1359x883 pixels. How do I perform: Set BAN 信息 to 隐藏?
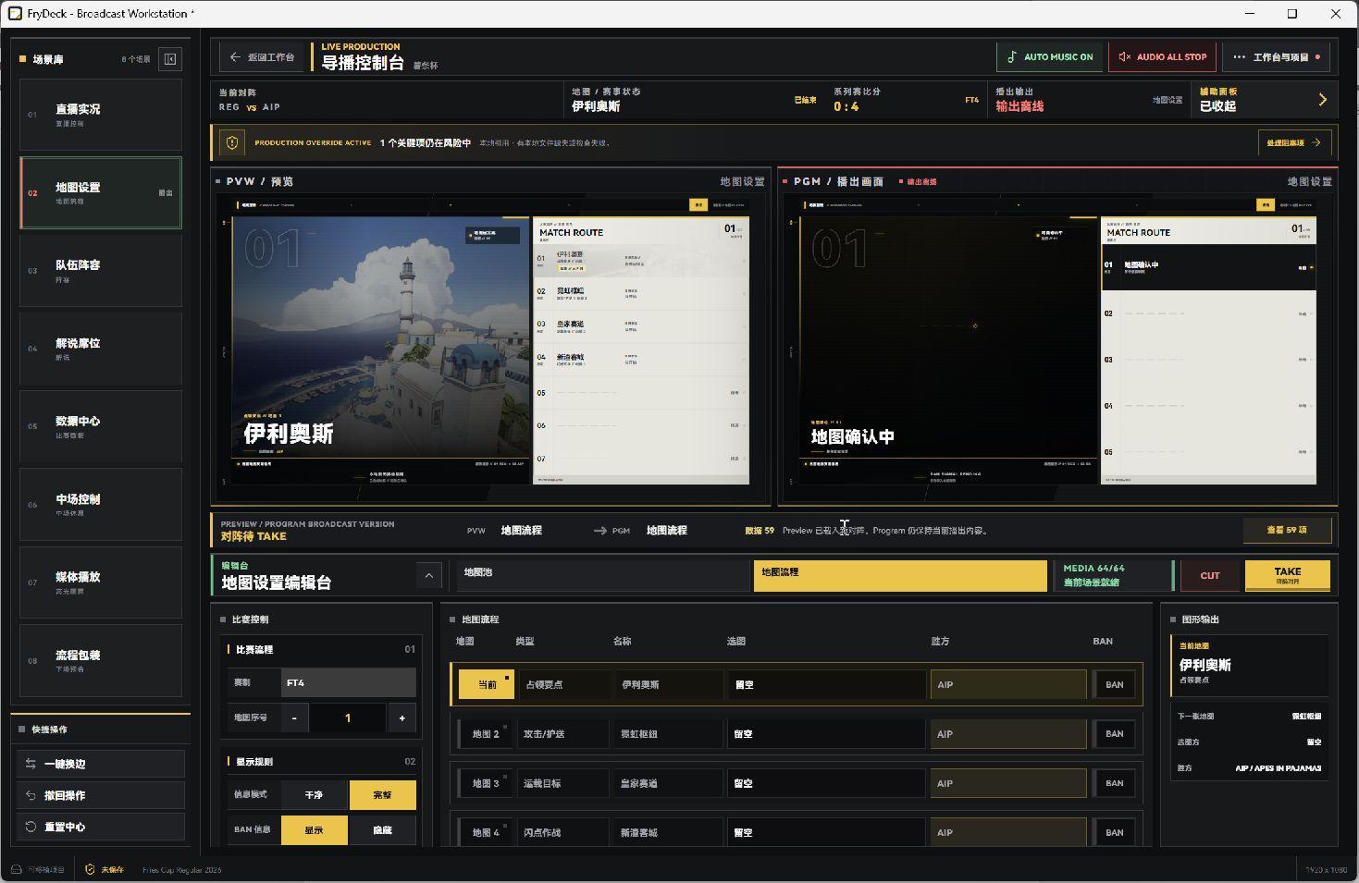coord(383,830)
